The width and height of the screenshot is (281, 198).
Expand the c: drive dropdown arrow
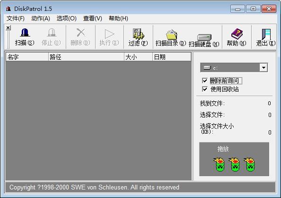[x=263, y=68]
